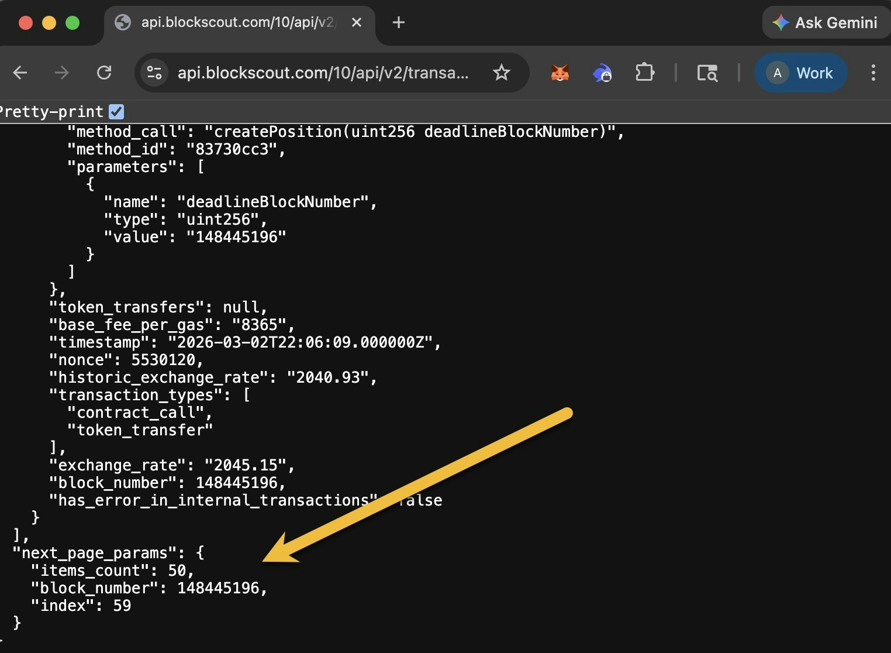Click the index value 59
Viewport: 891px width, 653px height.
pyautogui.click(x=122, y=606)
